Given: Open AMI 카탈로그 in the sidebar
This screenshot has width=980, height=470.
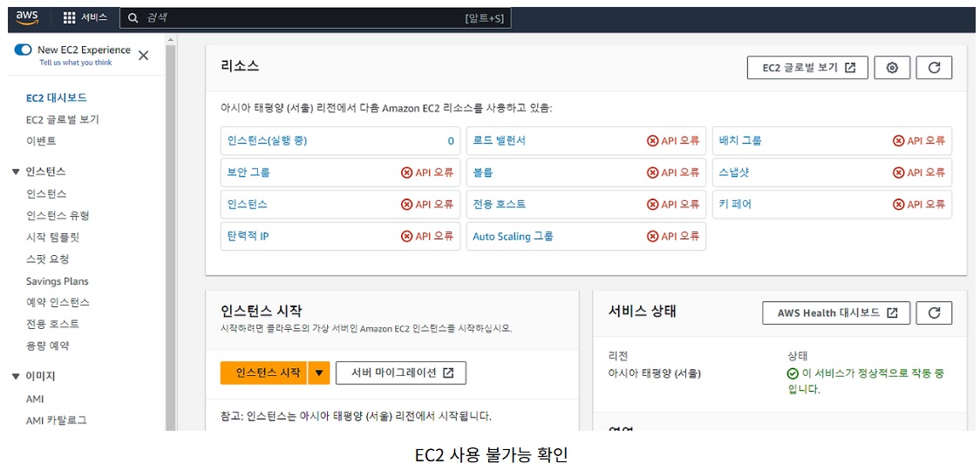Looking at the screenshot, I should (x=57, y=420).
